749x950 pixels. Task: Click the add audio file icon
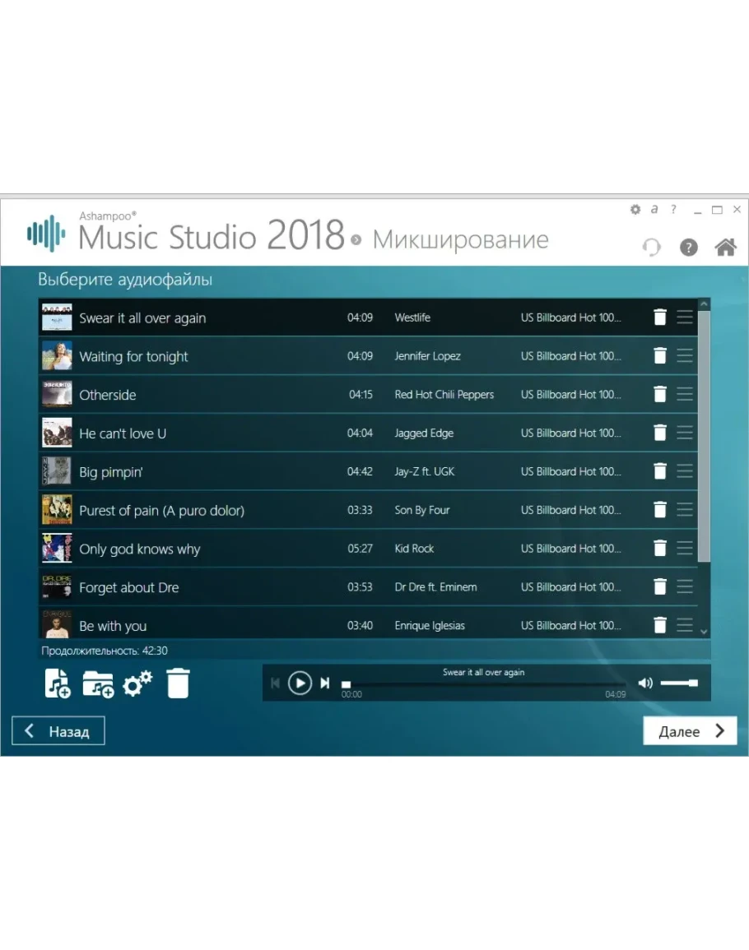click(x=58, y=684)
